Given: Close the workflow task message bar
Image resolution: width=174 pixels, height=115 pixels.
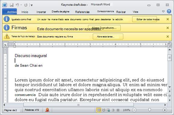Looking at the screenshot, I should (168, 37).
